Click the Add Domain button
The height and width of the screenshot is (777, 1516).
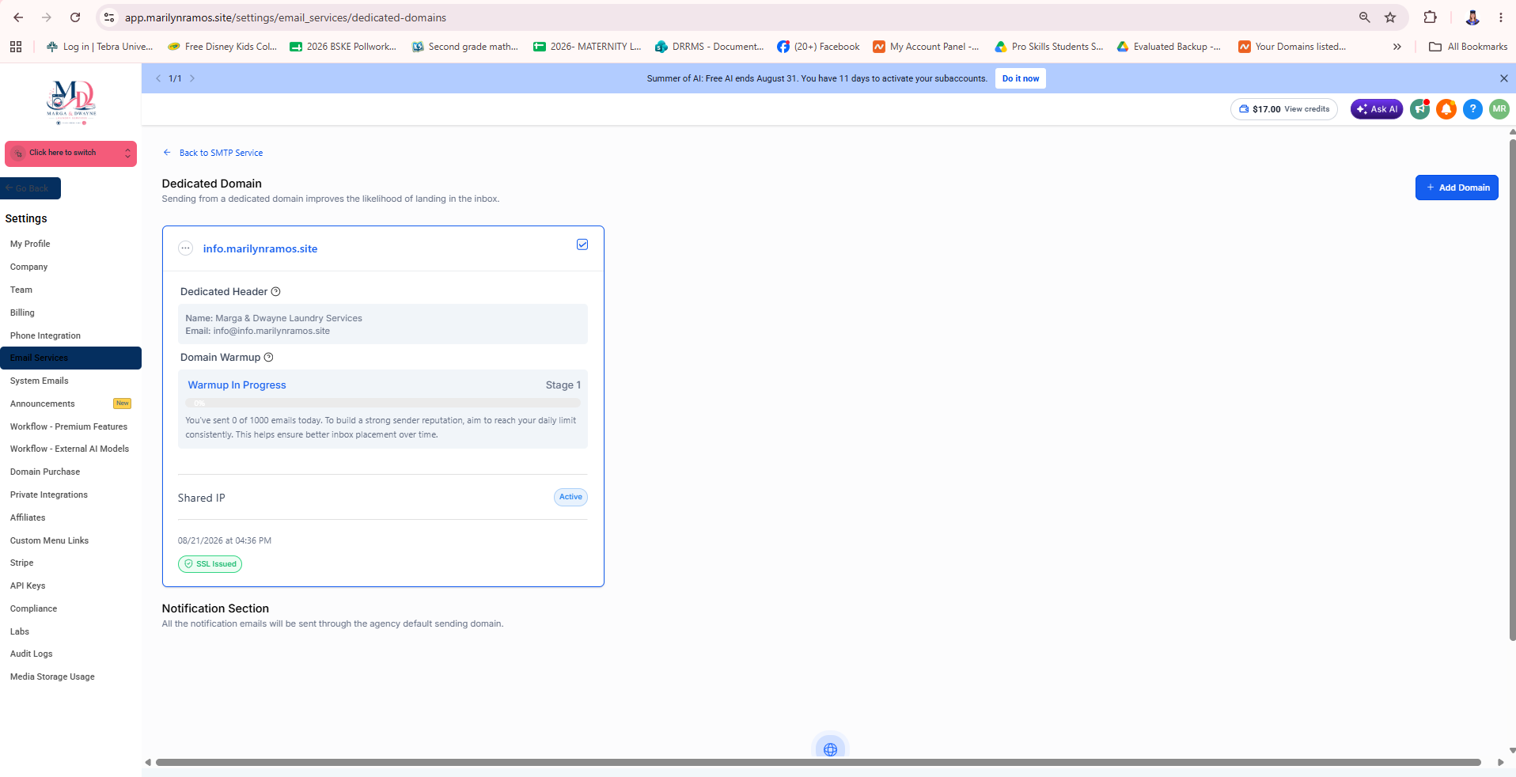(x=1457, y=188)
